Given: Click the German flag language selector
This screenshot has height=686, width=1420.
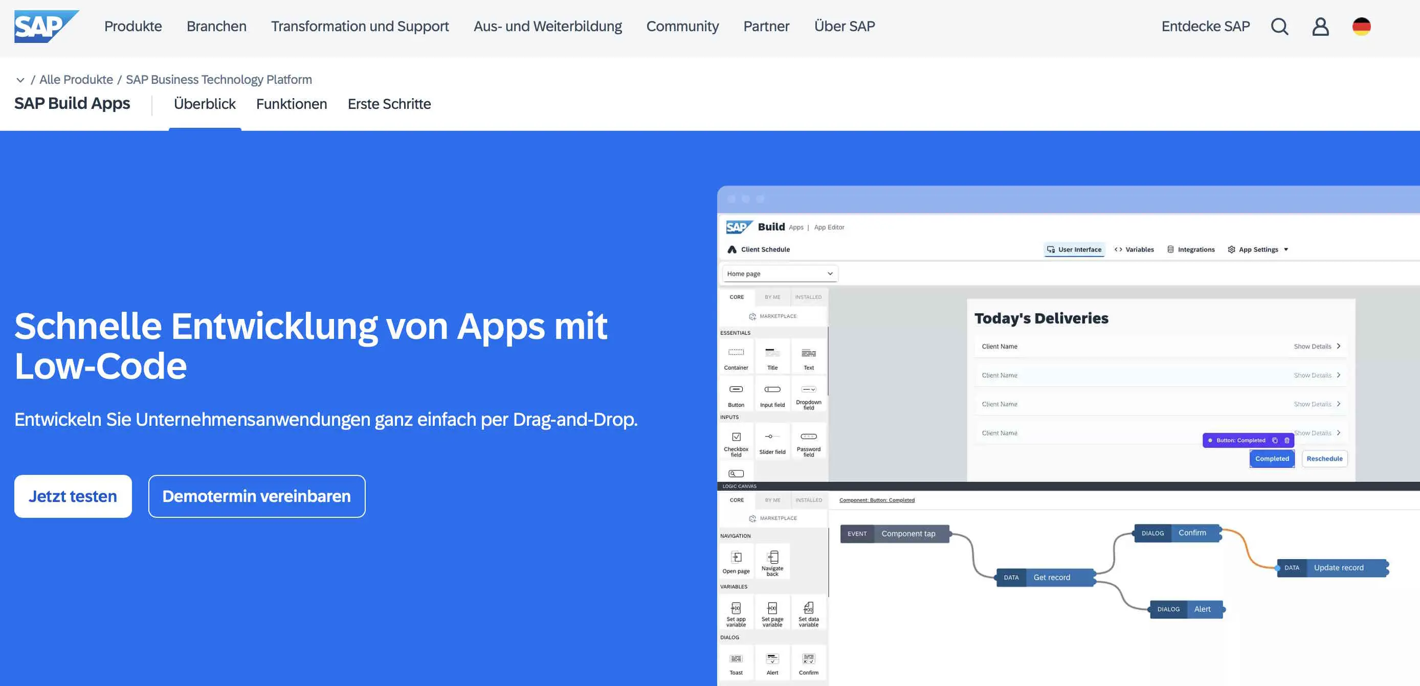Looking at the screenshot, I should (x=1362, y=26).
